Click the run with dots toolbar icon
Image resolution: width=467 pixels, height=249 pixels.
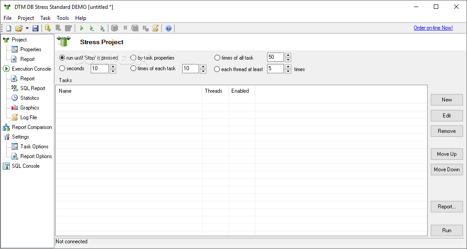pyautogui.click(x=92, y=28)
